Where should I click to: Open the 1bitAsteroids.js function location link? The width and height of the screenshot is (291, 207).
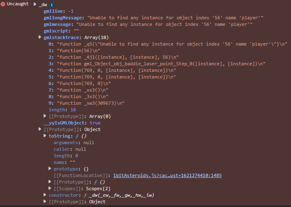(167, 175)
